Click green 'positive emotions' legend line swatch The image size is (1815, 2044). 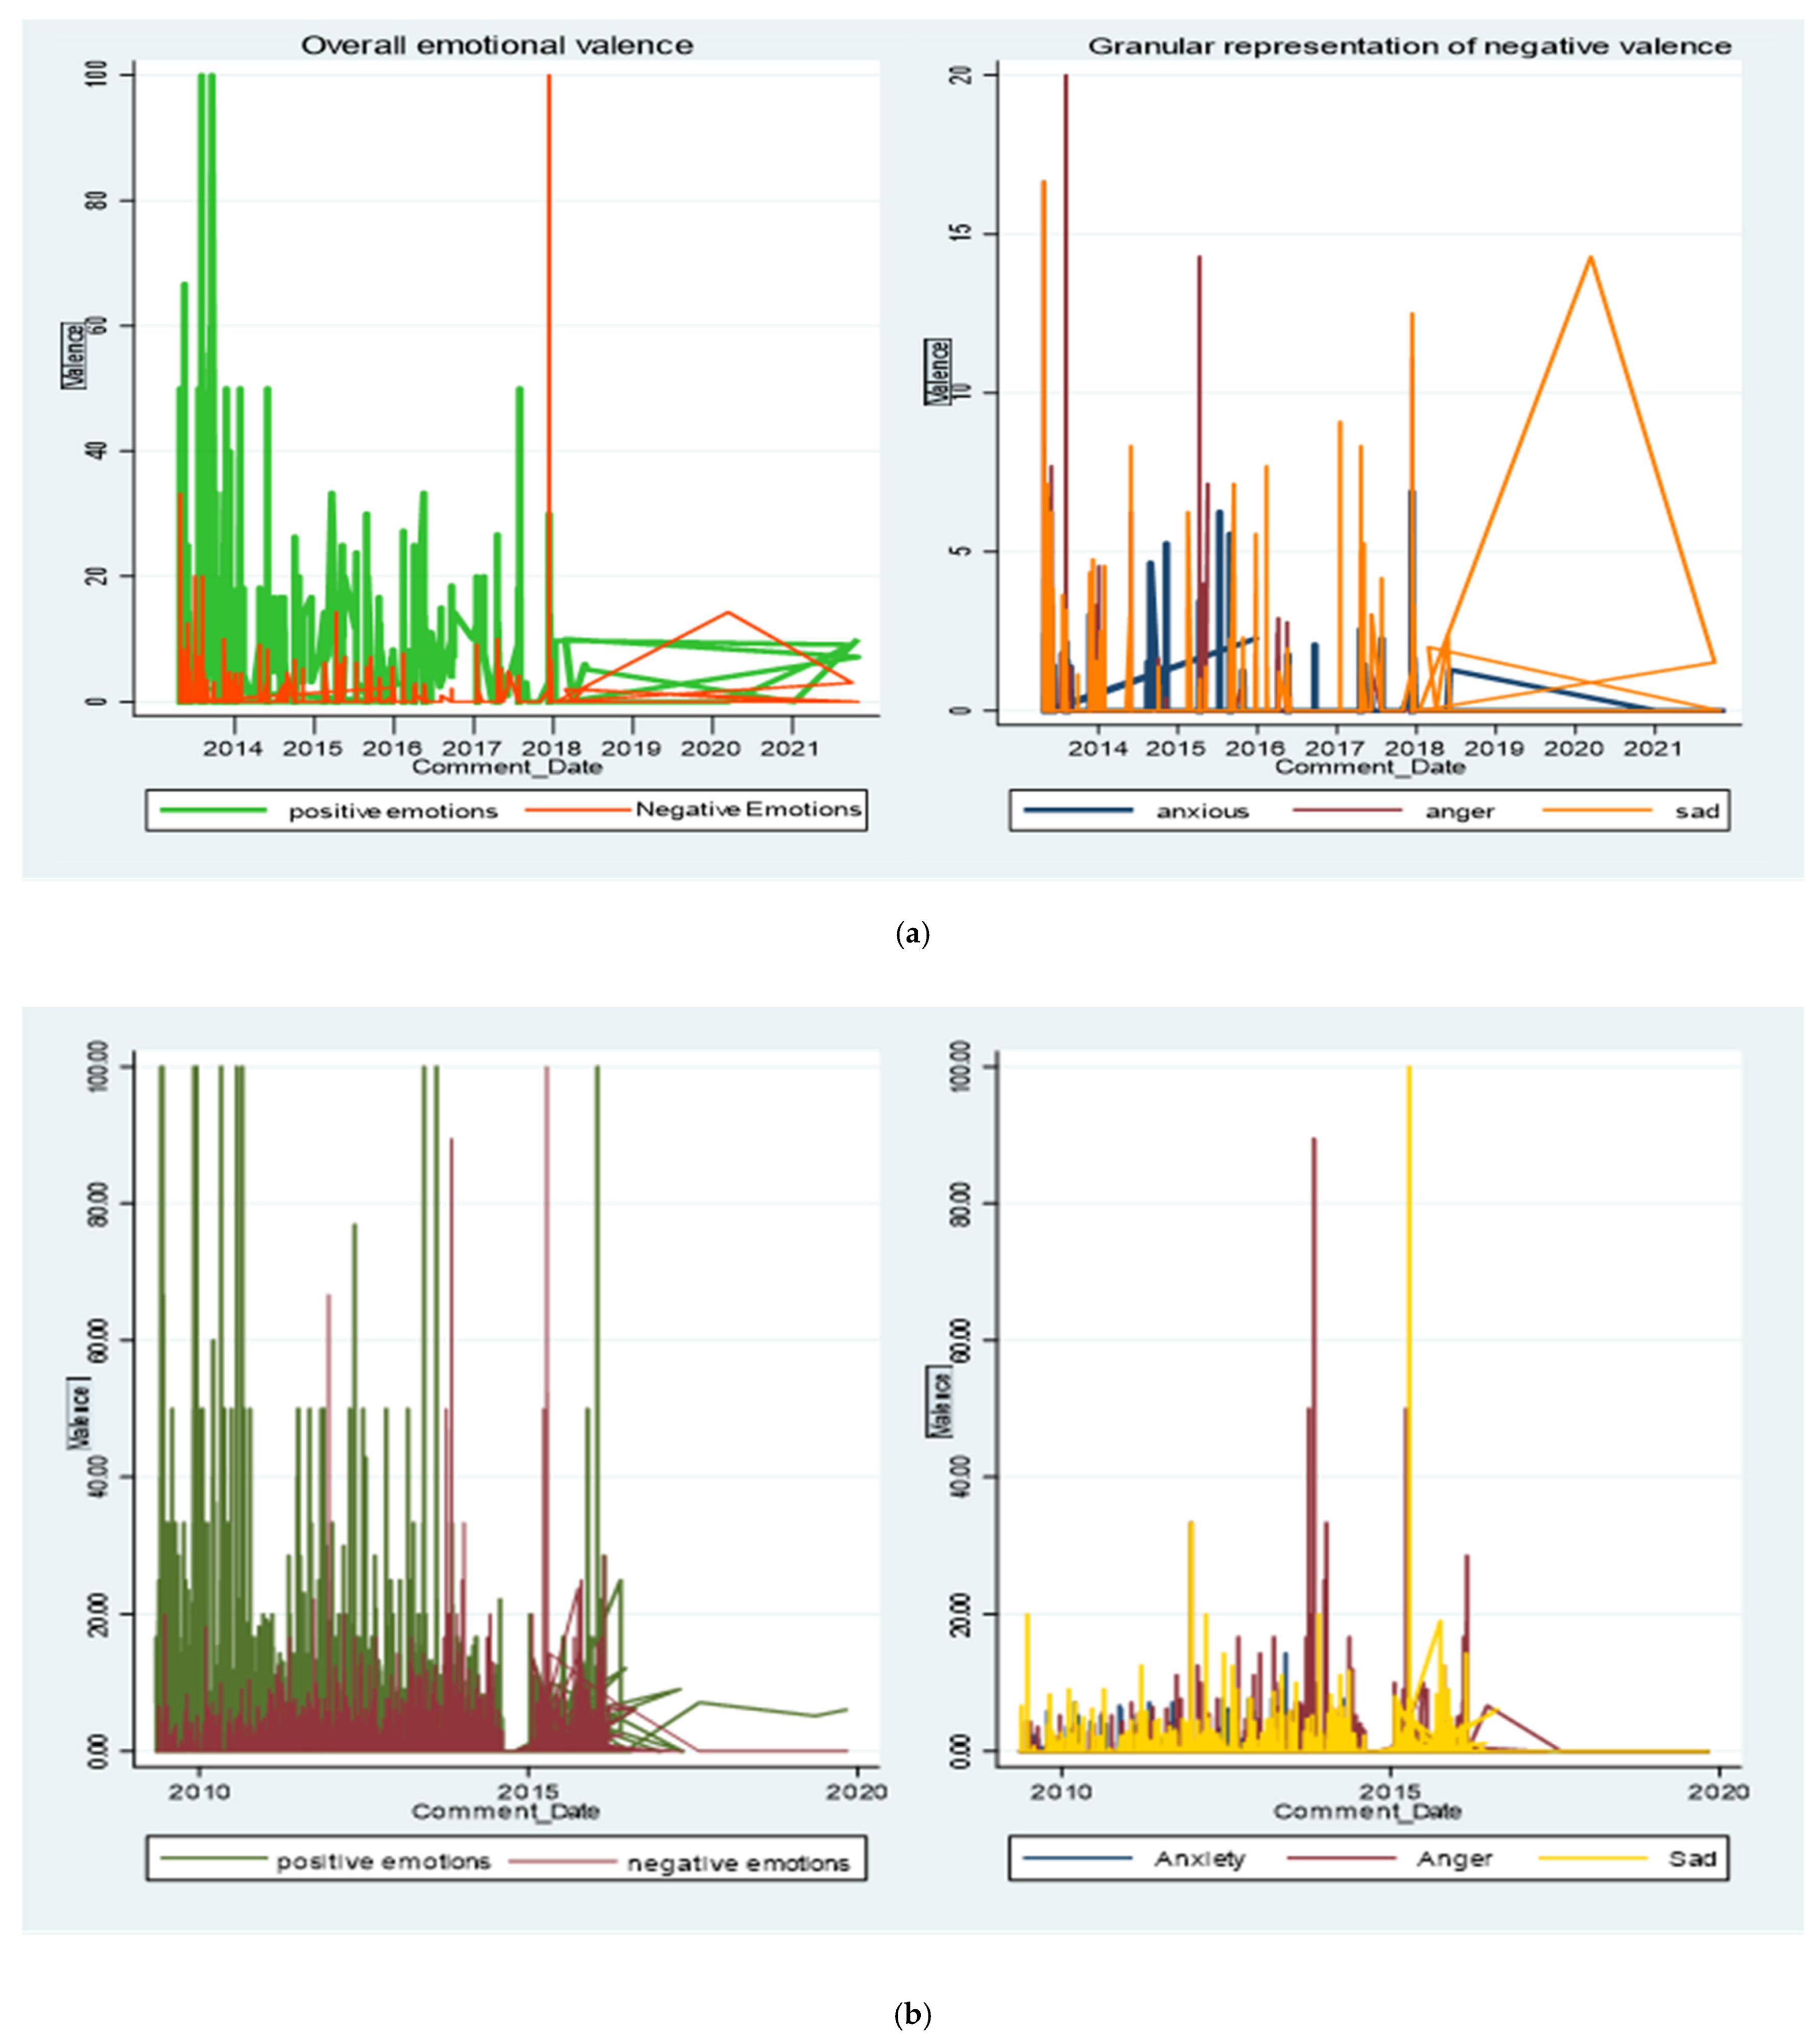pos(213,810)
